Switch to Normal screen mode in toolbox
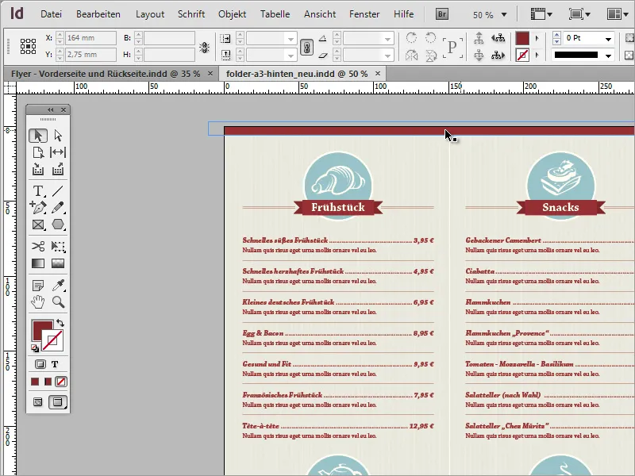Screen dimensions: 635x476 coord(37,402)
